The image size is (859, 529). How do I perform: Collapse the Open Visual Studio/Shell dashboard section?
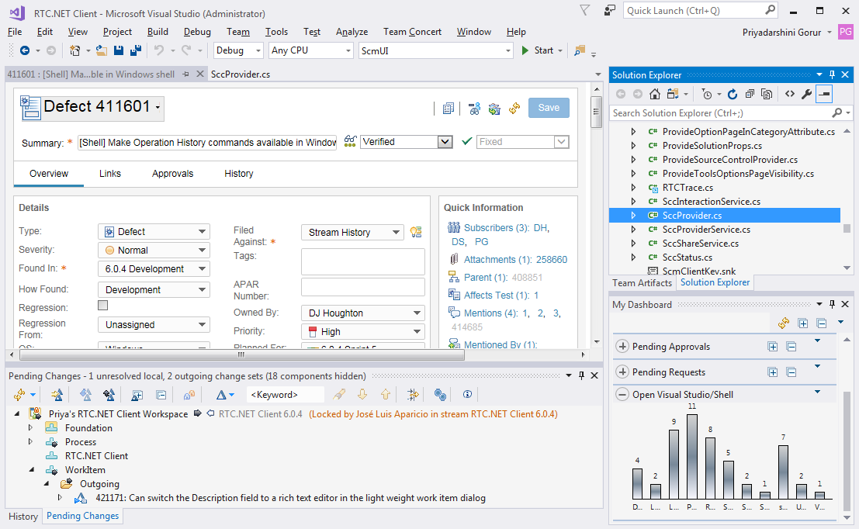[622, 394]
